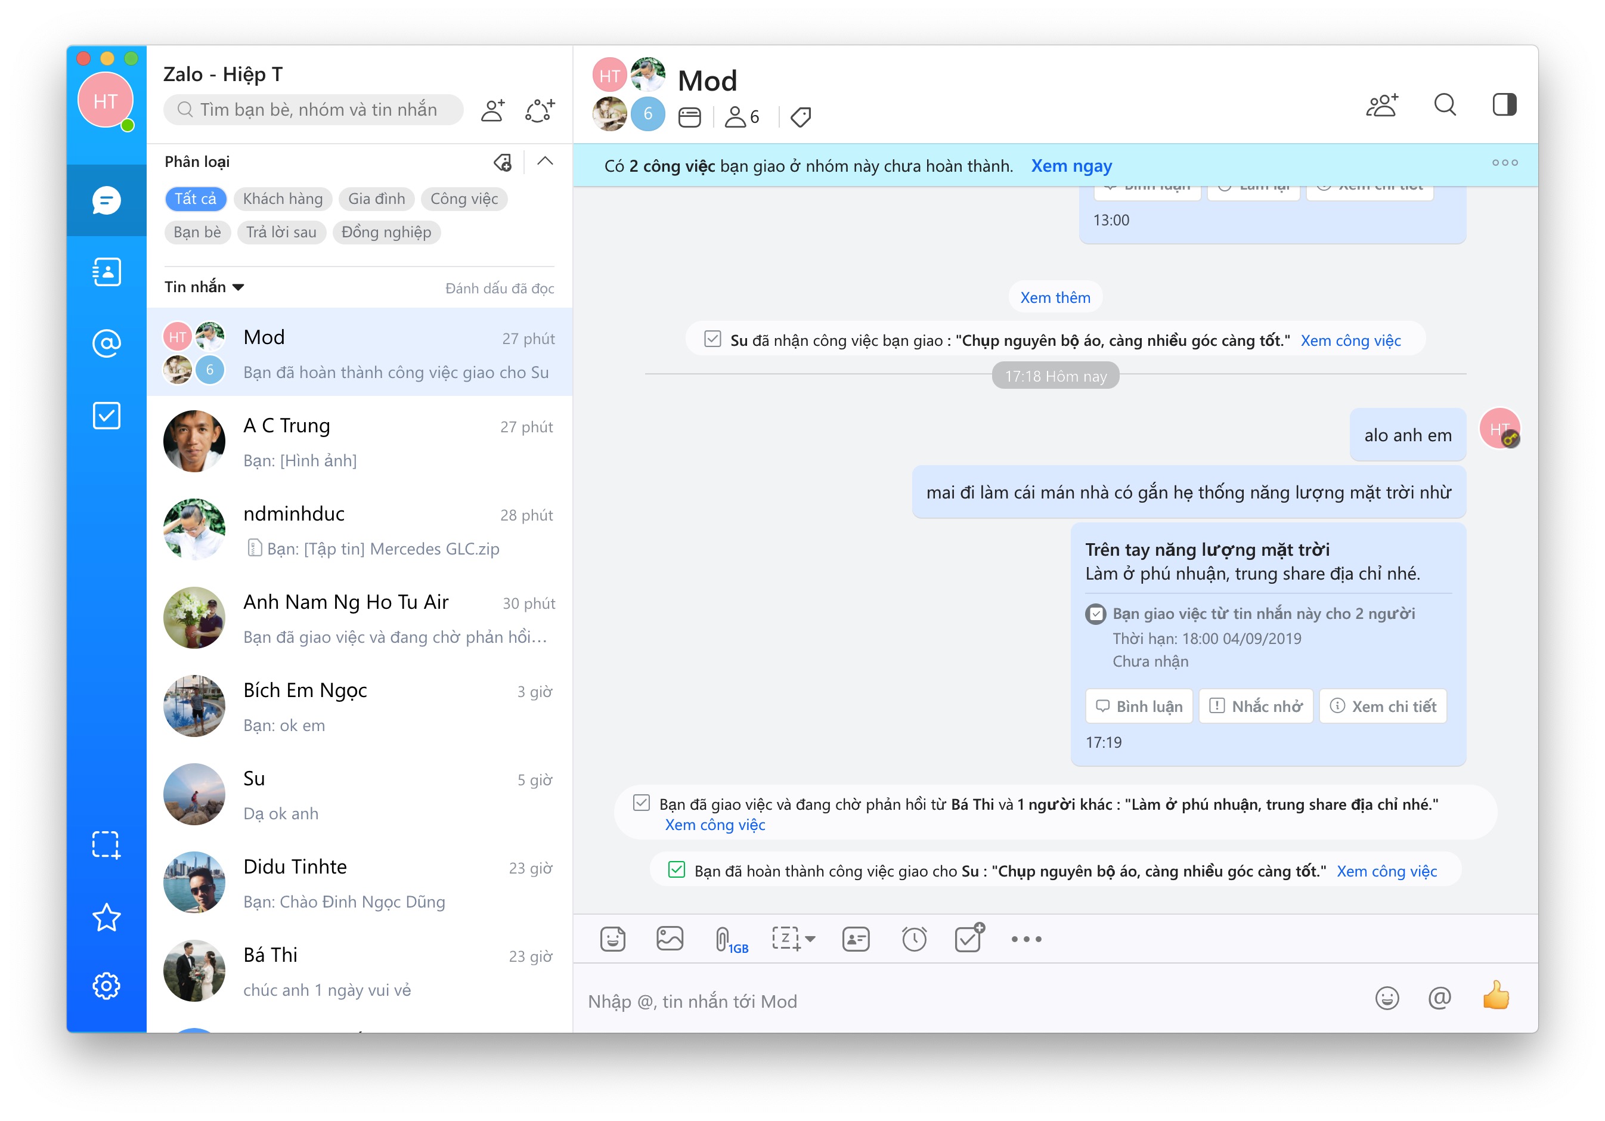Select the Tất cả filter tag
Viewport: 1605px width, 1121px height.
[x=196, y=199]
